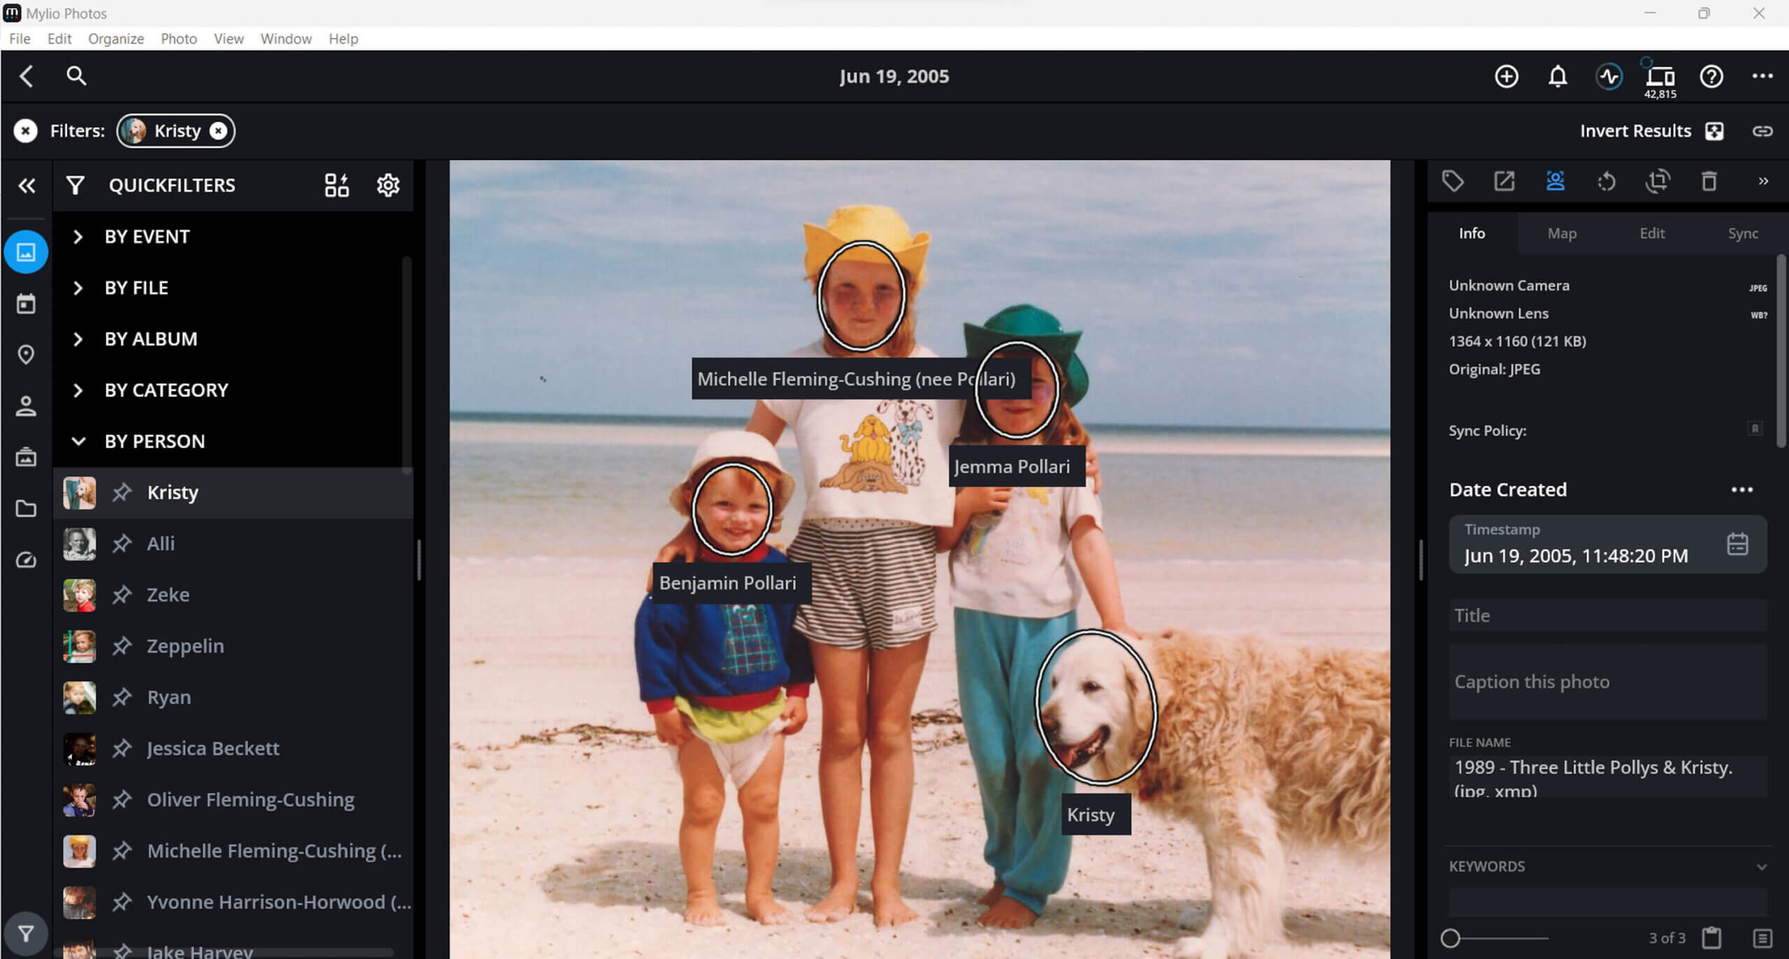Toggle pin for Zeke person filter
1789x959 pixels.
click(x=122, y=594)
